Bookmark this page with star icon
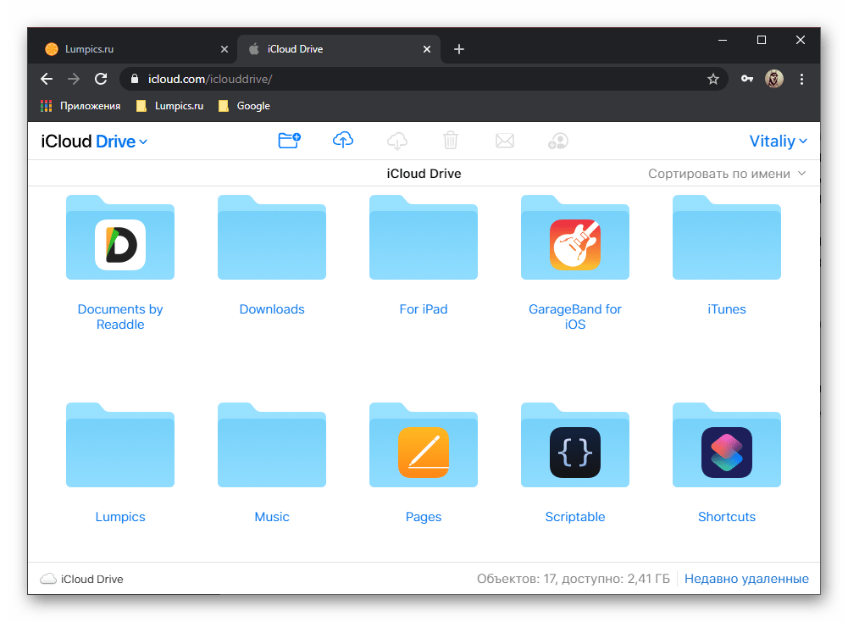 click(713, 79)
